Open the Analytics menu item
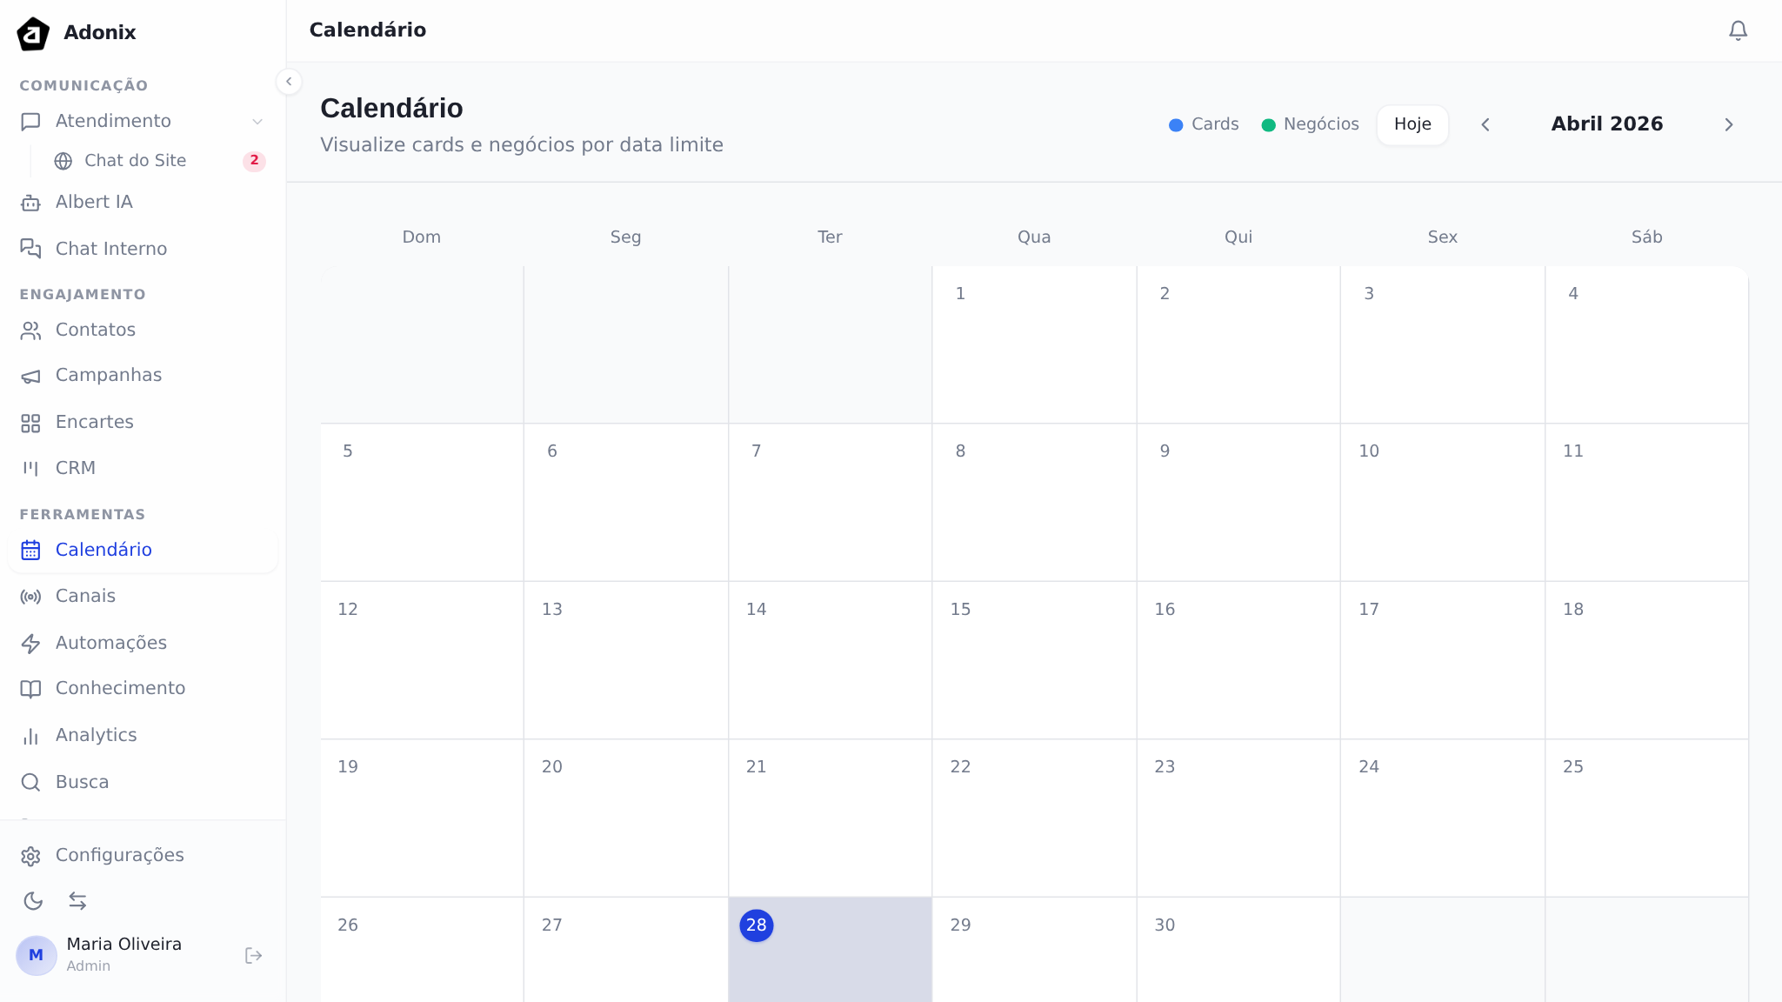 coord(143,736)
